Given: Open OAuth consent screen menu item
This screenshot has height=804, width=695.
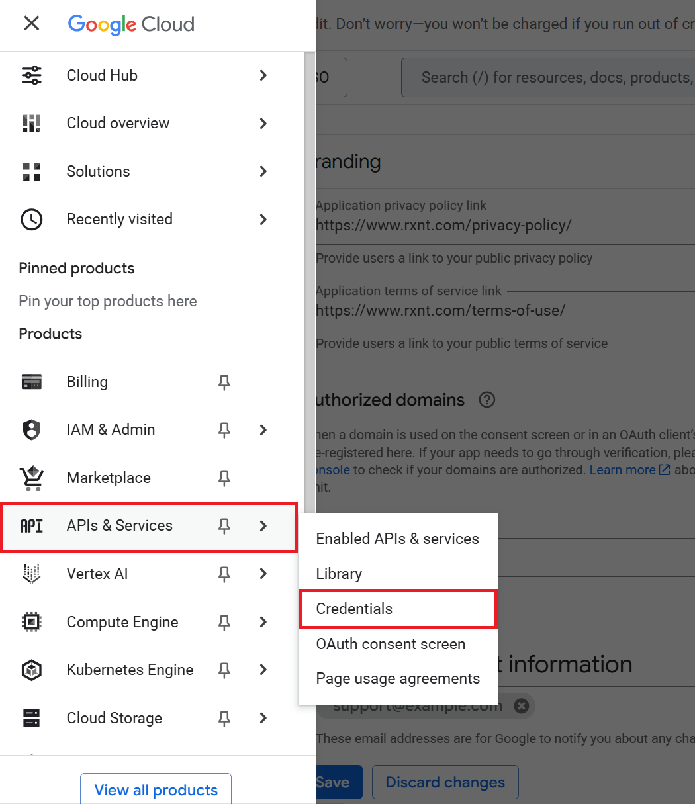Looking at the screenshot, I should [391, 644].
